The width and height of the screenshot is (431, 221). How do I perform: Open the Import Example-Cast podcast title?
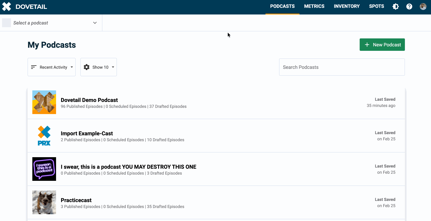click(x=87, y=133)
